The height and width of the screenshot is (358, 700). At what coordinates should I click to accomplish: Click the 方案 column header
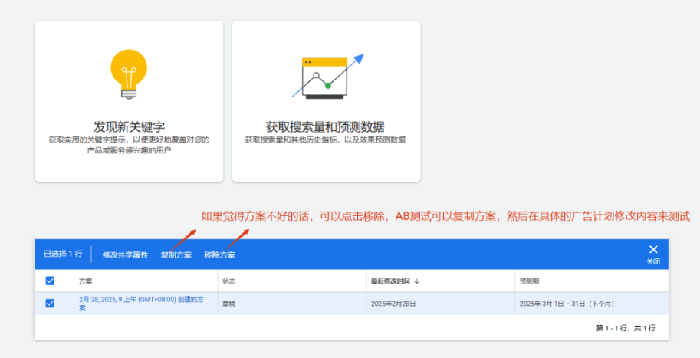86,281
